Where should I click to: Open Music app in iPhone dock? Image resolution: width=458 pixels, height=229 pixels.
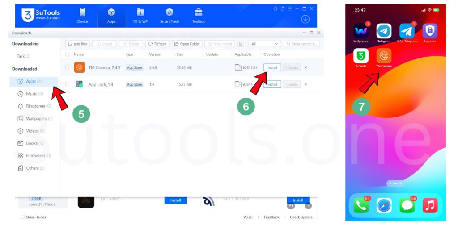click(x=430, y=205)
